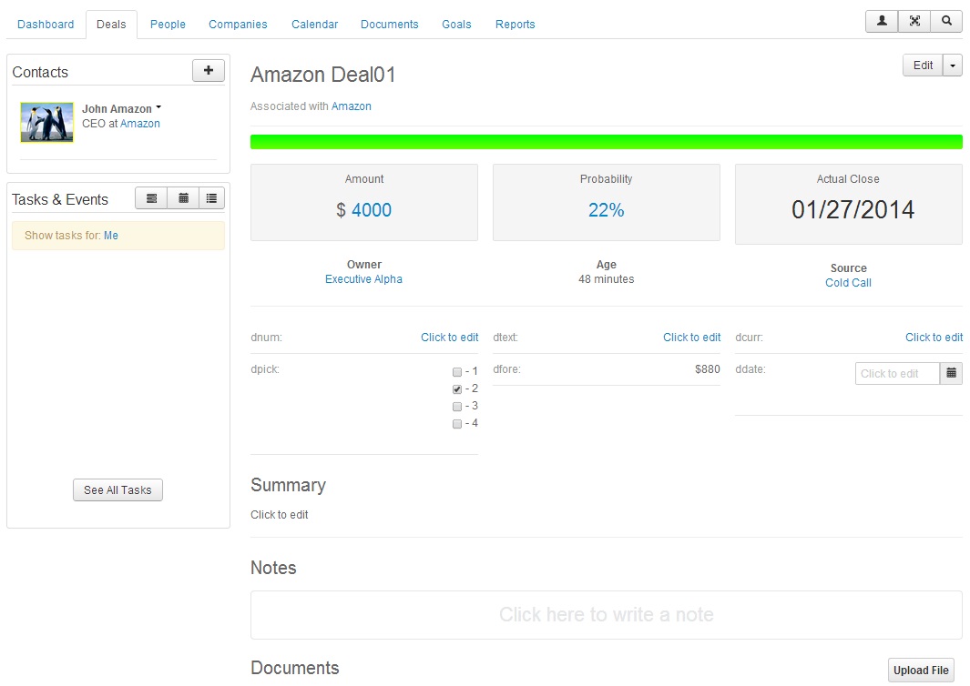
Task: Click to edit the dnum field
Action: [x=450, y=338]
